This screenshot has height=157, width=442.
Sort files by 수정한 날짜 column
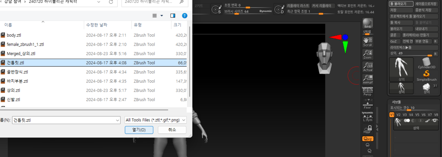[108, 25]
